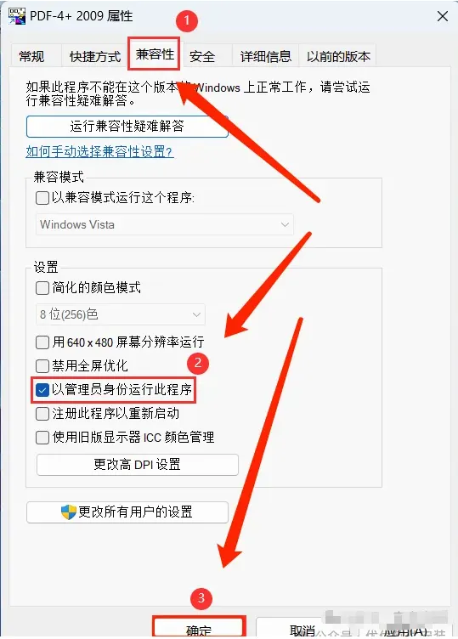Open 如何手动选择兼容性设置 link

coord(99,151)
